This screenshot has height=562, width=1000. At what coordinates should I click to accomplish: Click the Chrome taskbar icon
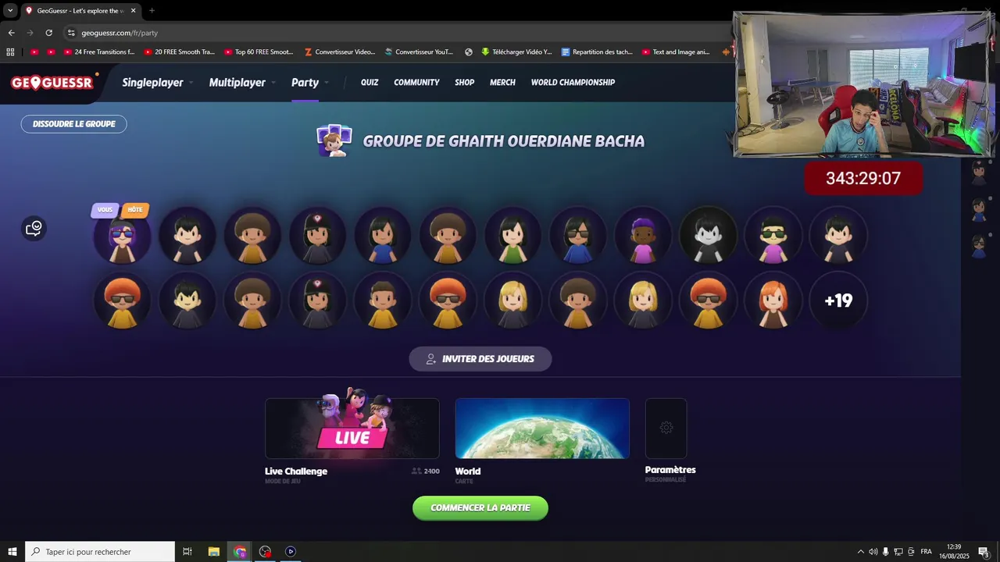(x=240, y=552)
